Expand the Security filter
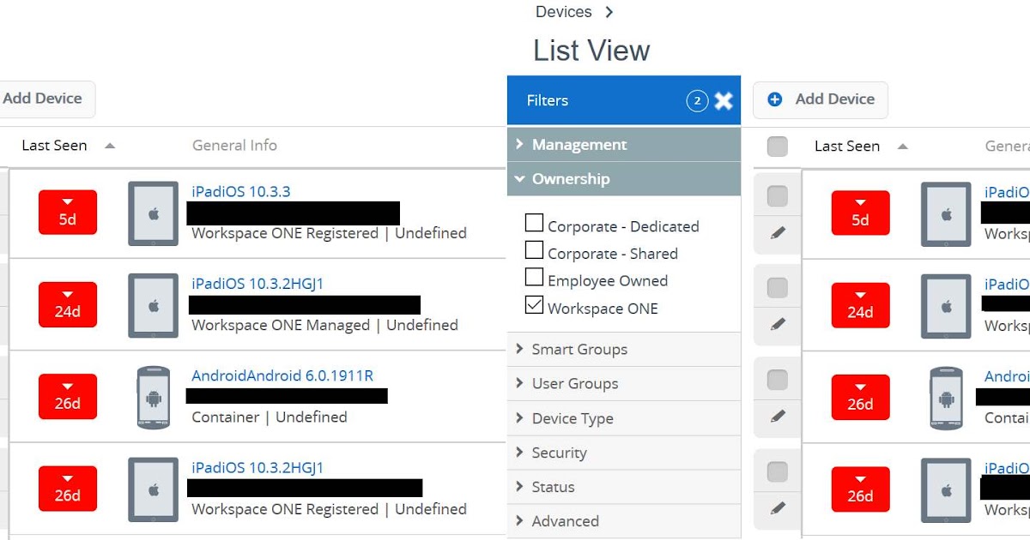1030x540 pixels. 624,453
